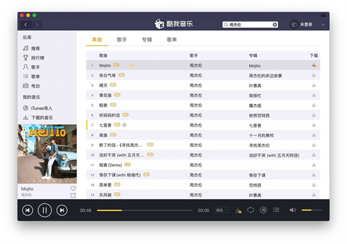The width and height of the screenshot is (347, 244).
Task: Switch to the 歌手 tab
Action: pyautogui.click(x=122, y=40)
